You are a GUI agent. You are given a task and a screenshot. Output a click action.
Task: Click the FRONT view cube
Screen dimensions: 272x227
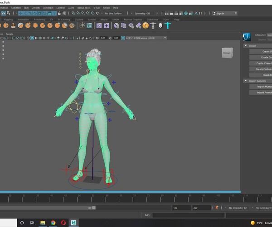coord(227,53)
